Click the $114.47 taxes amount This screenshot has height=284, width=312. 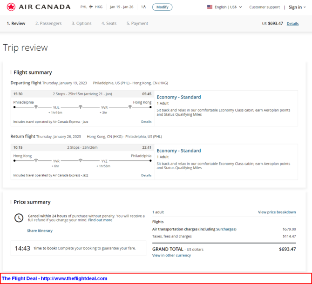289,236
